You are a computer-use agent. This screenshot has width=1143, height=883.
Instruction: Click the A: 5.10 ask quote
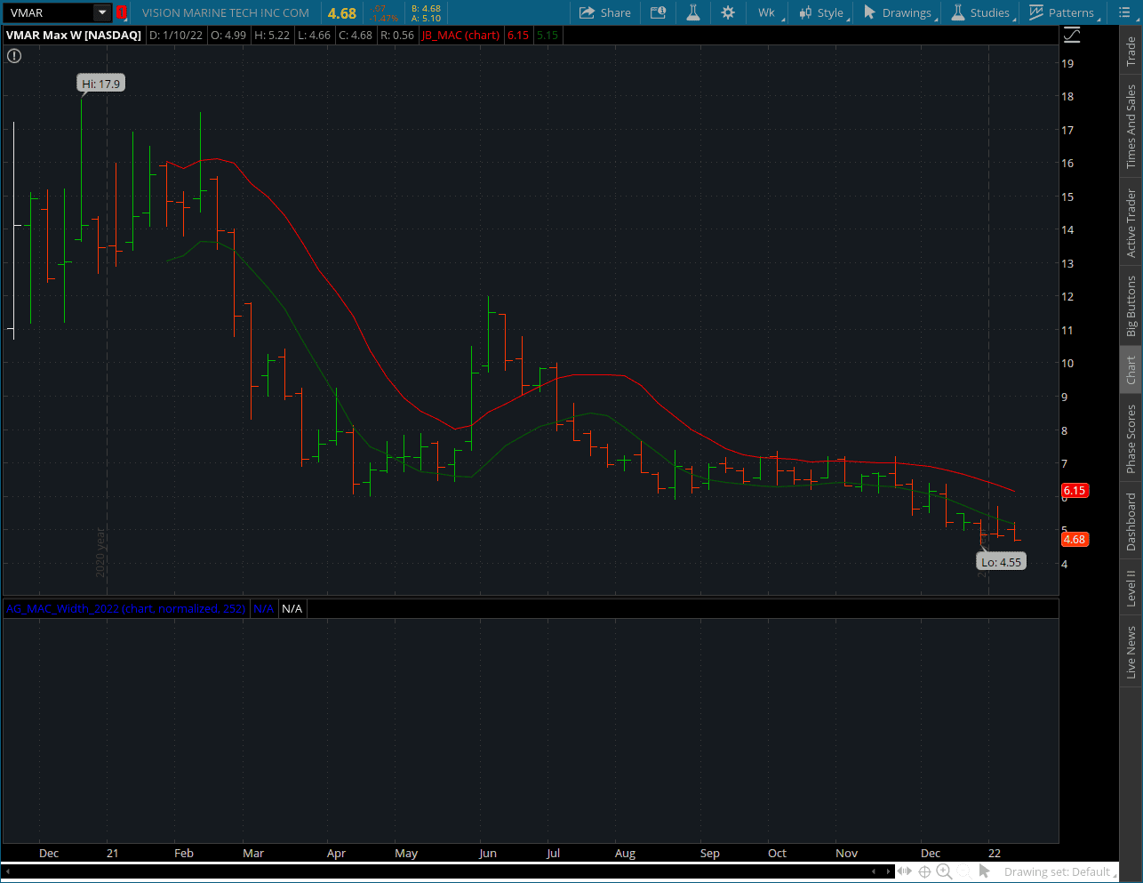(x=426, y=18)
